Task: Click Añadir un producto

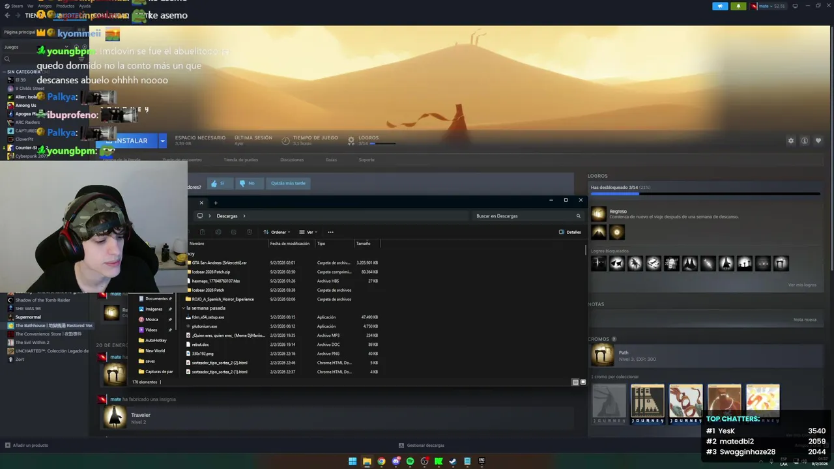Action: tap(27, 446)
